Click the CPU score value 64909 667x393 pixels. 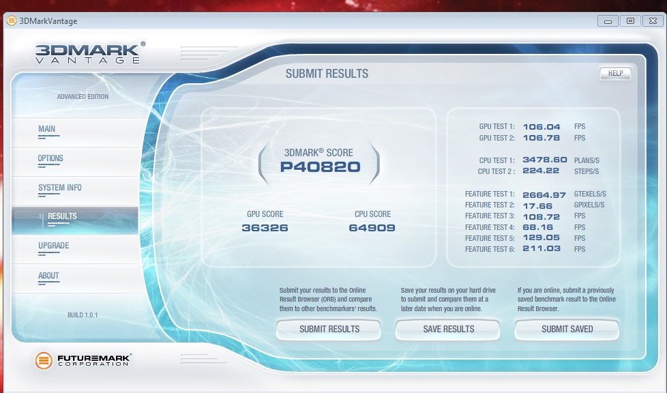372,228
